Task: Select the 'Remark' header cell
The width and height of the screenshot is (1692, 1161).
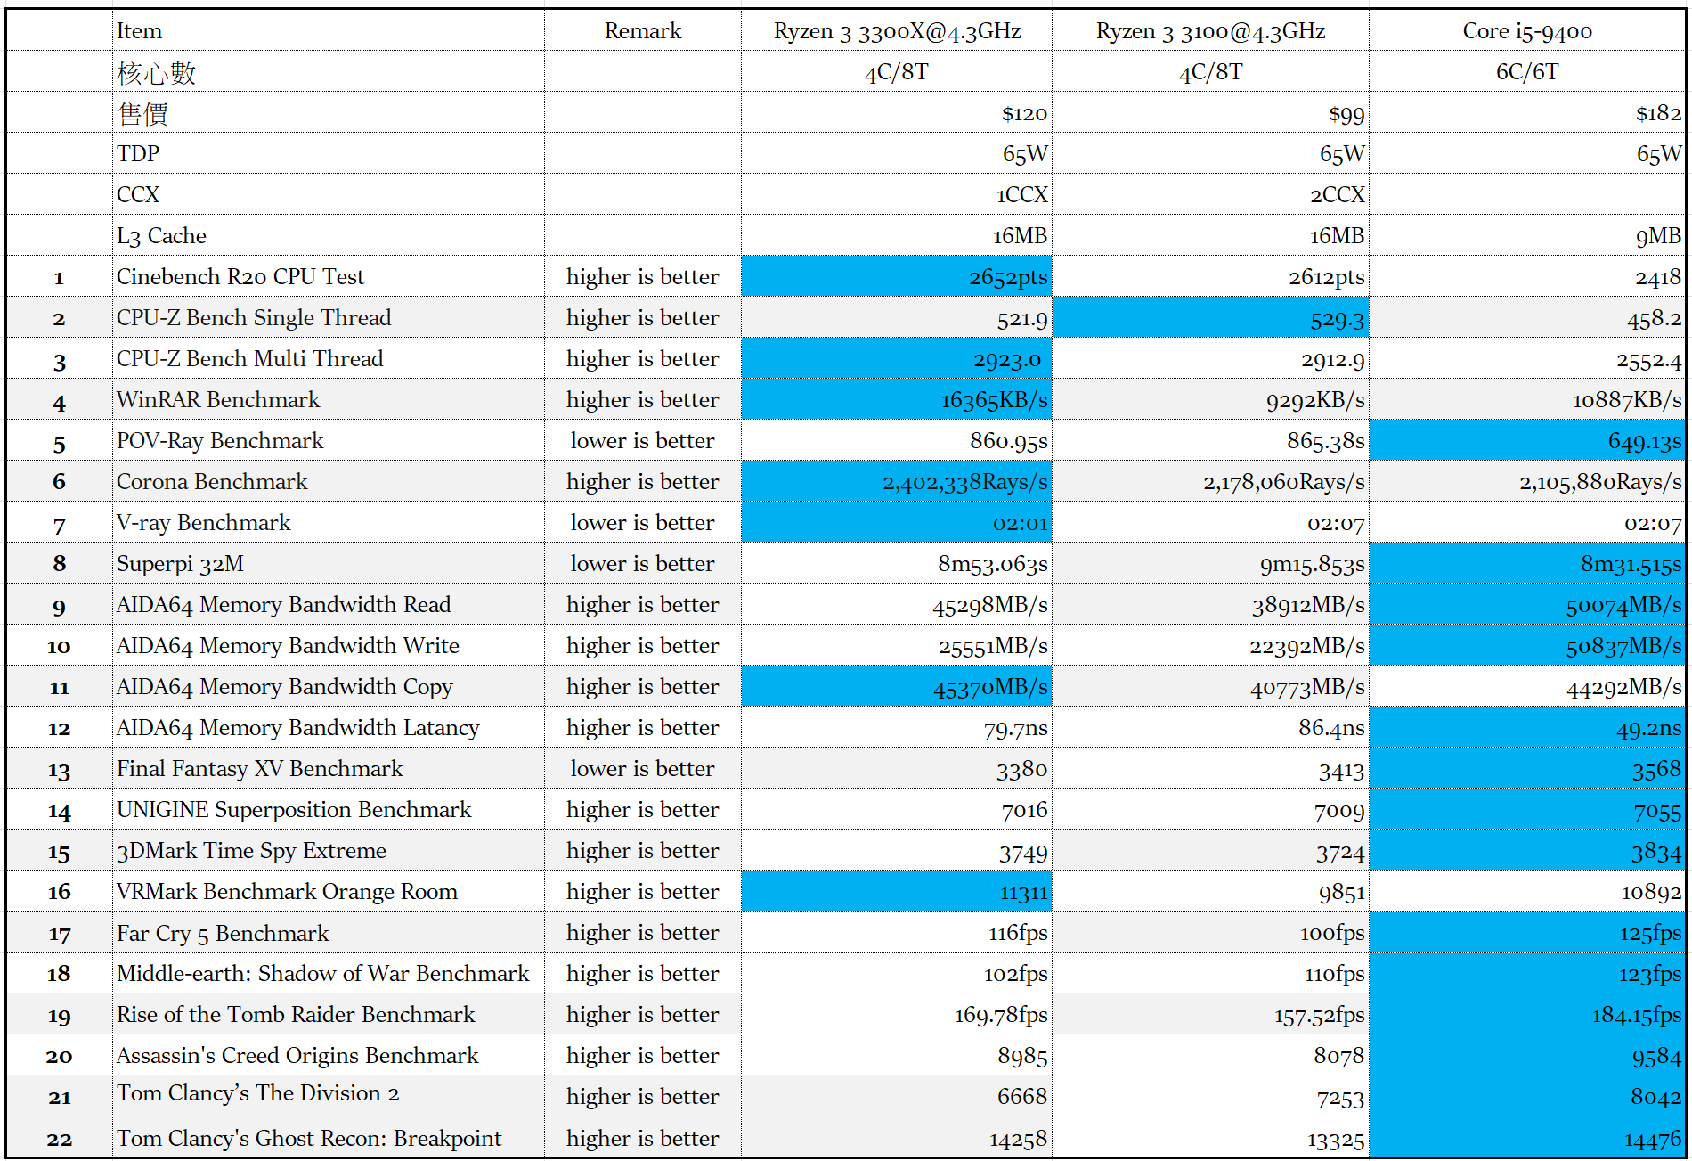Action: point(642,30)
